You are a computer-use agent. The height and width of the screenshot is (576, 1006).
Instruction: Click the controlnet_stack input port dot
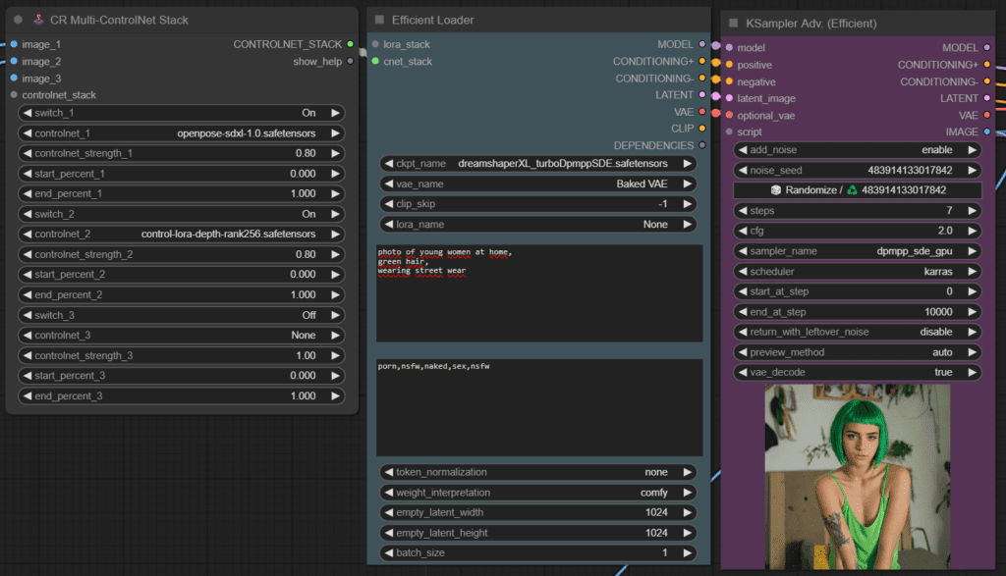coord(14,95)
